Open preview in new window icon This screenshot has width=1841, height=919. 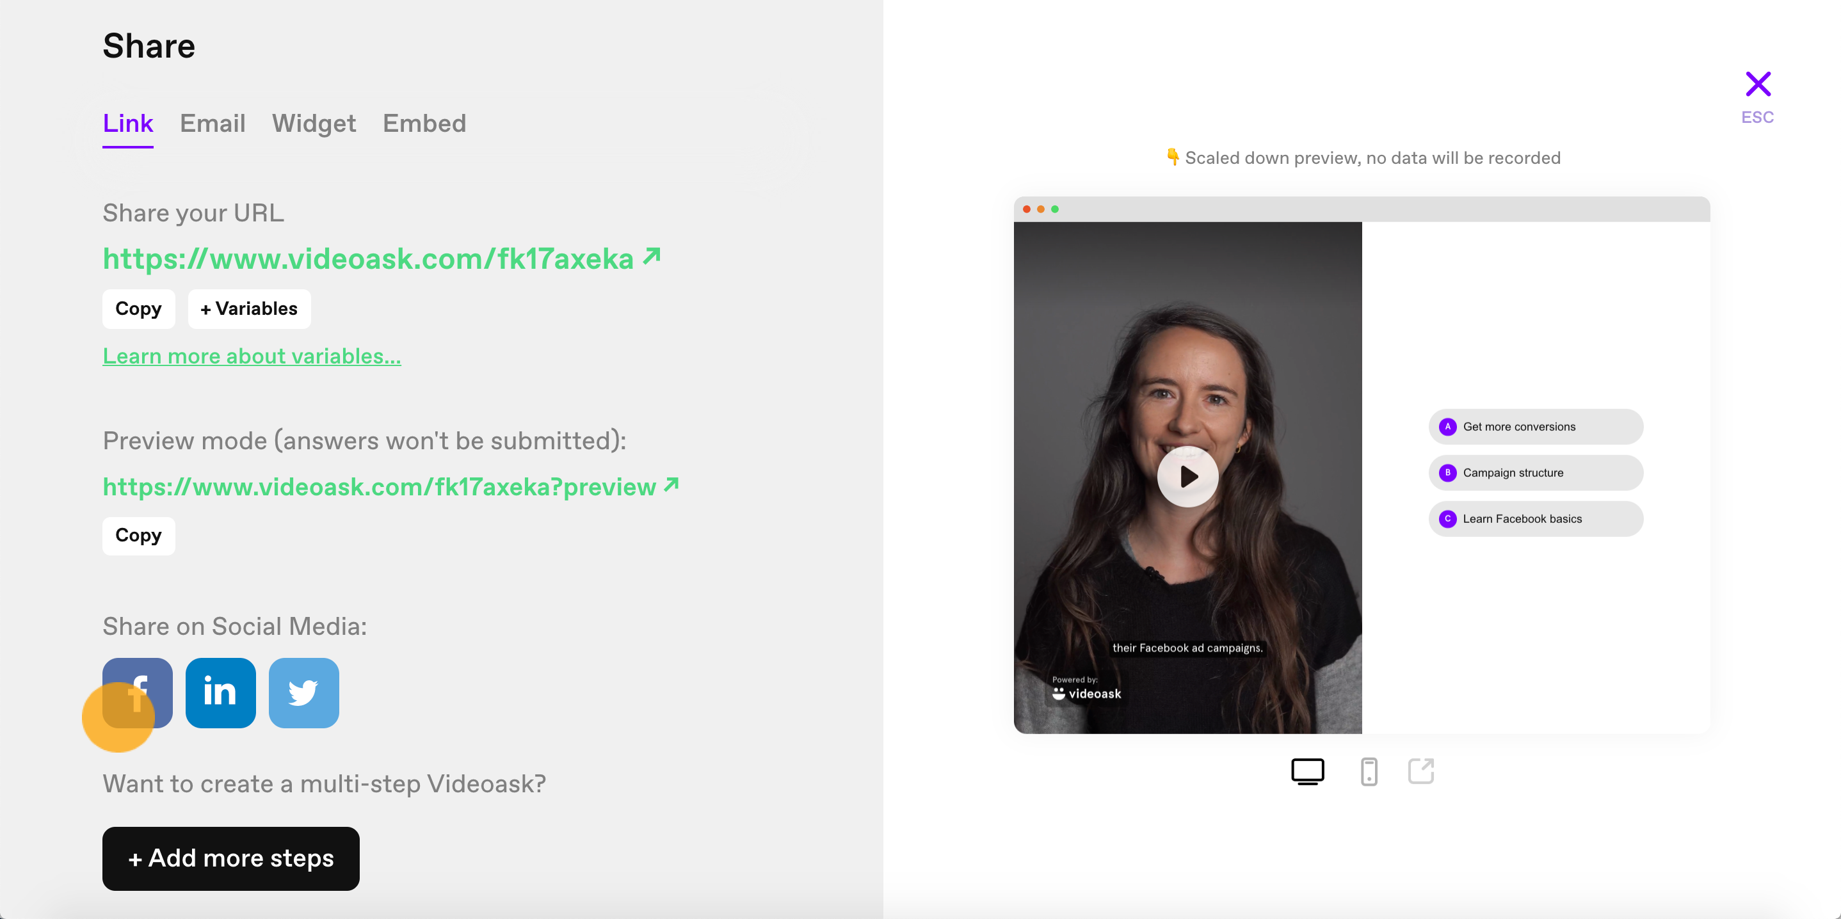coord(1421,771)
